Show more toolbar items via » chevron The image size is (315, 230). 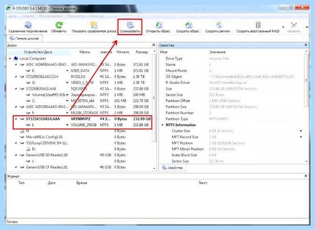click(x=307, y=27)
